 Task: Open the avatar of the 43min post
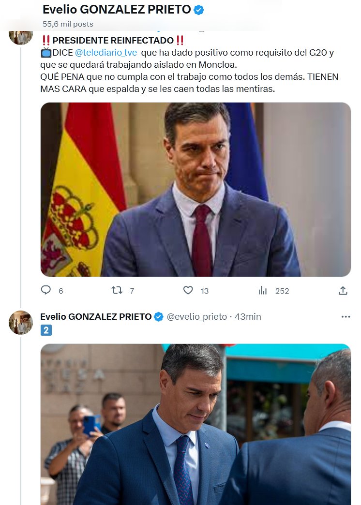[21, 323]
